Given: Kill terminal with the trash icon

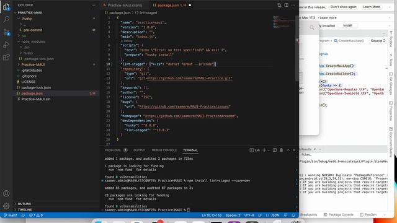Looking at the screenshot, I should coord(281,150).
